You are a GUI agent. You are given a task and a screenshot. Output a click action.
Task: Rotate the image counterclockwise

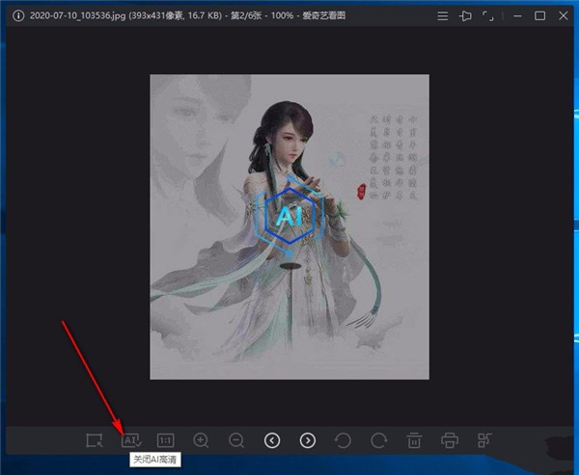(x=343, y=440)
